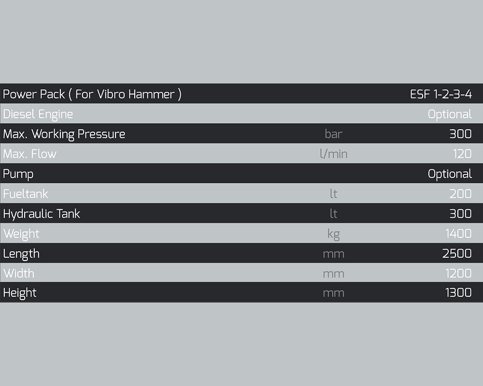Click the "Diesel Engine" row label
Screen dimensions: 483x386
[38, 114]
